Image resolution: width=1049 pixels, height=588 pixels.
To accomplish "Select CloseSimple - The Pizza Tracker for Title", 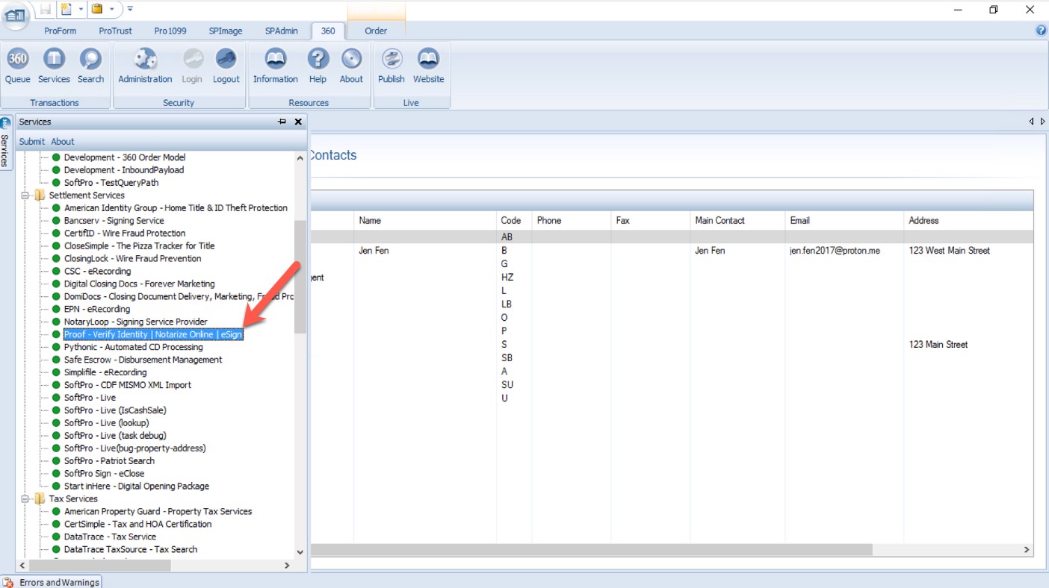I will pos(139,246).
